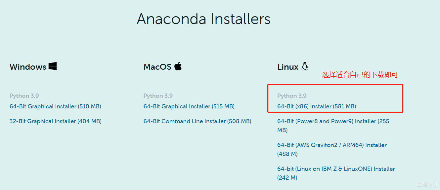Screen dimensions: 440x190
Task: Click the watermark in the bottom-right corner
Action: coord(427,184)
